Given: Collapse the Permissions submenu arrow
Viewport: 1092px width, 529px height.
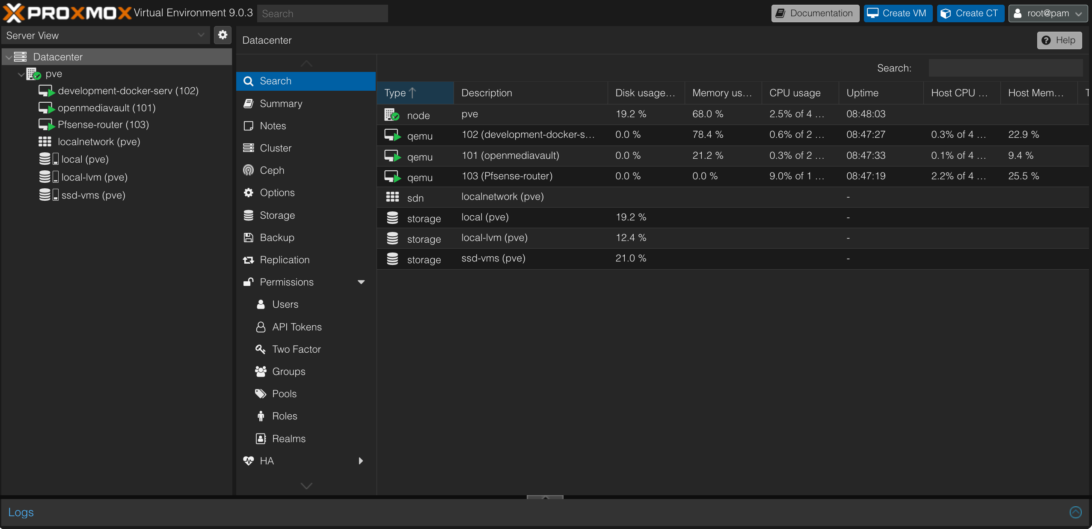Looking at the screenshot, I should click(x=361, y=282).
